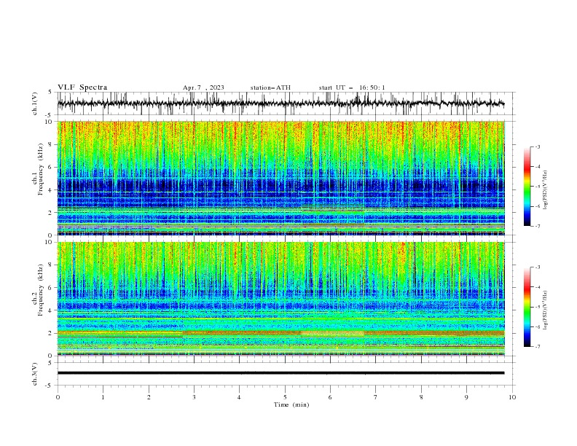Click the 'VLF Spectra' title text
The width and height of the screenshot is (577, 446).
[x=82, y=87]
